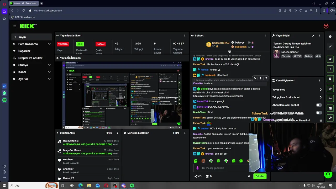Toggle broadcast stats widget in right sidebar
Viewport: 336px width, 189px height.
330,98
